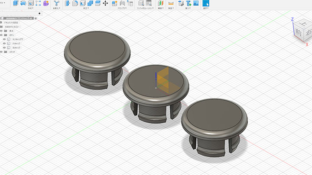This screenshot has width=312, height=175.
Task: Hide the 穴キャップ body with its eye icon
Action: tap(4, 44)
